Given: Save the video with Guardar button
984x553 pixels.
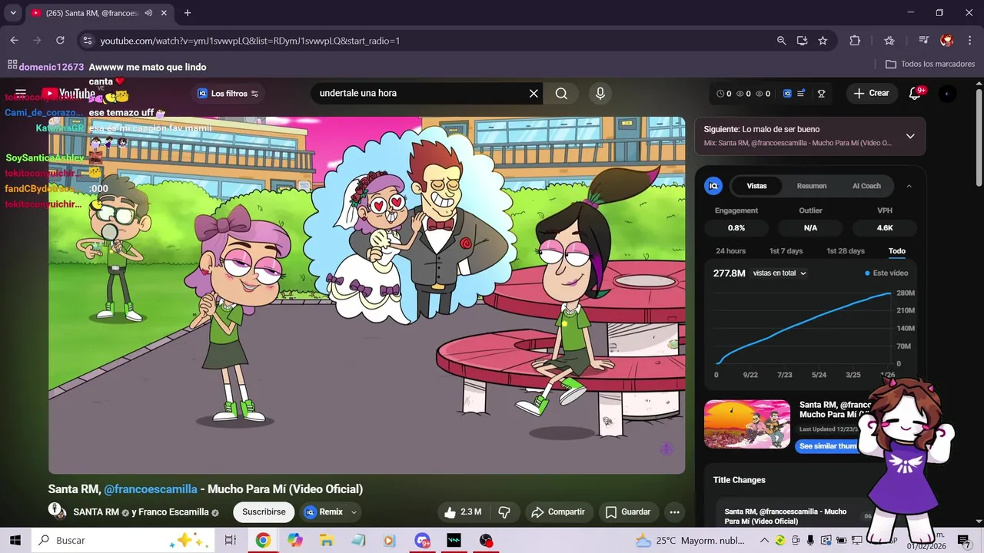Looking at the screenshot, I should pyautogui.click(x=628, y=512).
